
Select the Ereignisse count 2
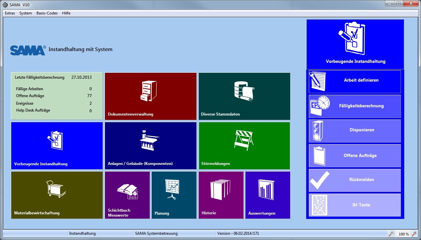[90, 103]
